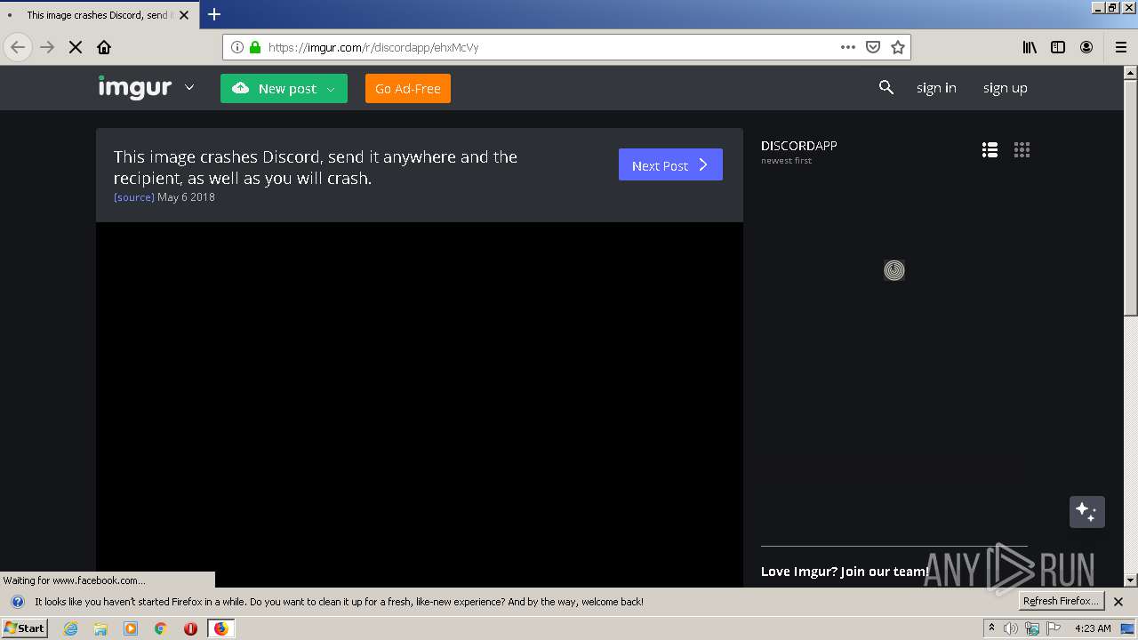Open the Firefox Library icon
This screenshot has height=640, width=1138.
point(1030,47)
